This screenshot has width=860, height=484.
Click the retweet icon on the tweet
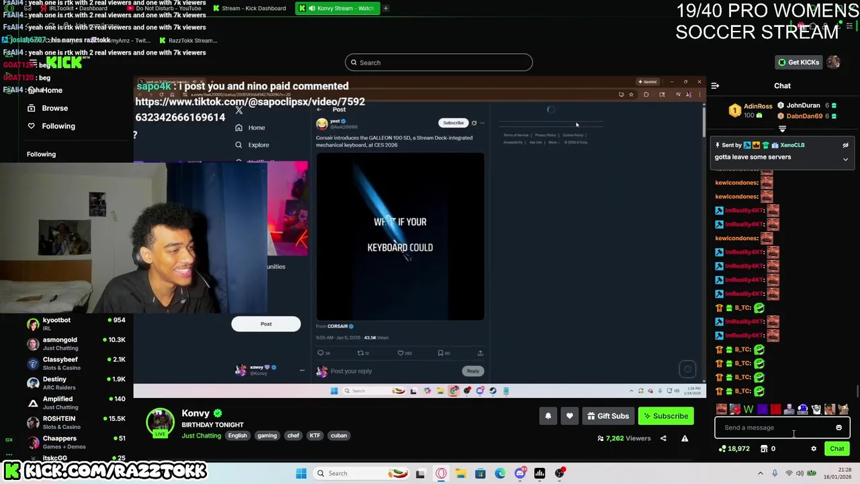click(x=360, y=353)
